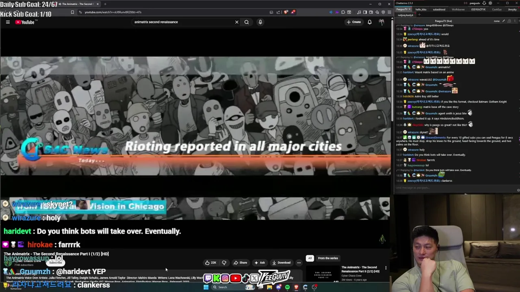Screen dimensions: 520x292
Task: Open the Brave Rewards triangle icon
Action: [x=293, y=12]
